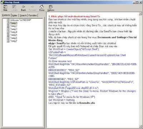This screenshot has width=143, height=129.
Task: Open the Trang 3 topic
Action: [x=14, y=29]
